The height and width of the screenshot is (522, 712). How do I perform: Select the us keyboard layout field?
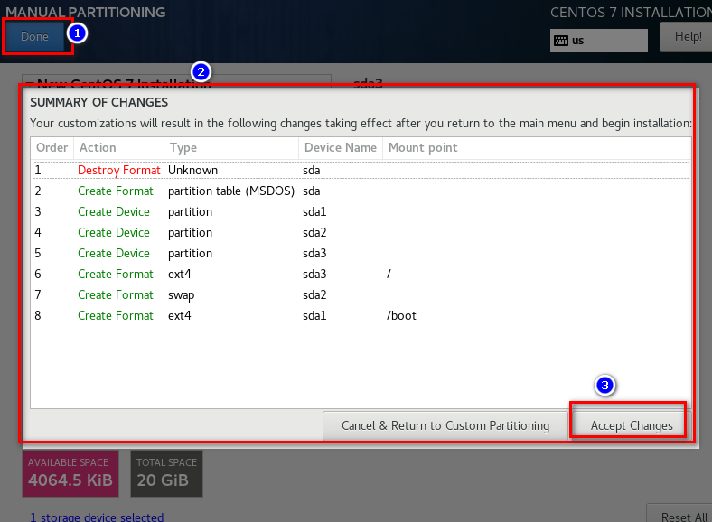click(x=598, y=41)
